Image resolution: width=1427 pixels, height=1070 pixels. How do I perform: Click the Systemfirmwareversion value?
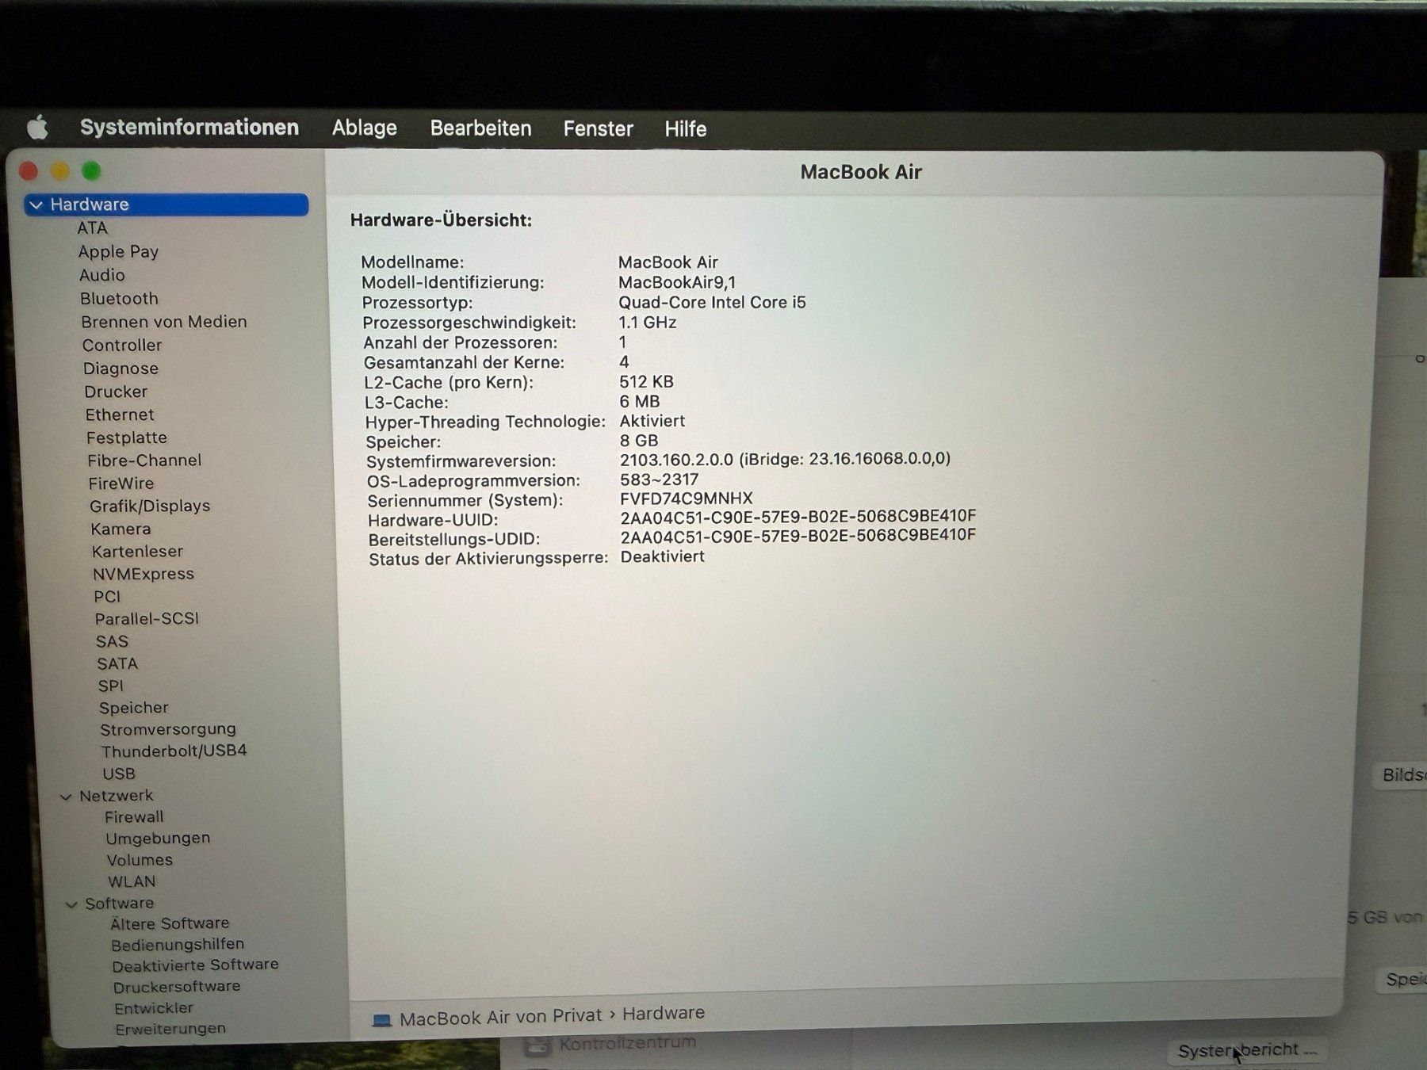click(785, 459)
